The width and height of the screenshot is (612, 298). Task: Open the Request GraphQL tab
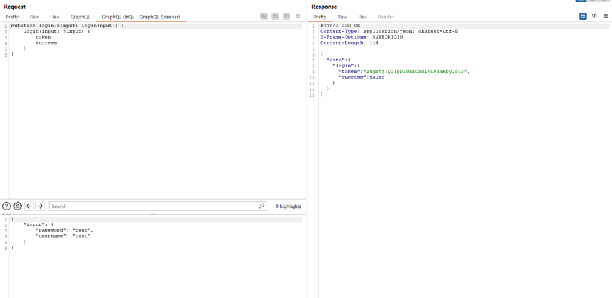click(80, 17)
